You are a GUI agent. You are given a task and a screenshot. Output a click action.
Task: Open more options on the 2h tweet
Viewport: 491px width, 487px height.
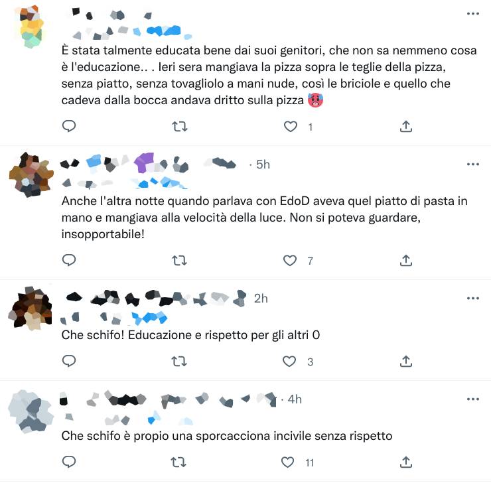(x=473, y=298)
